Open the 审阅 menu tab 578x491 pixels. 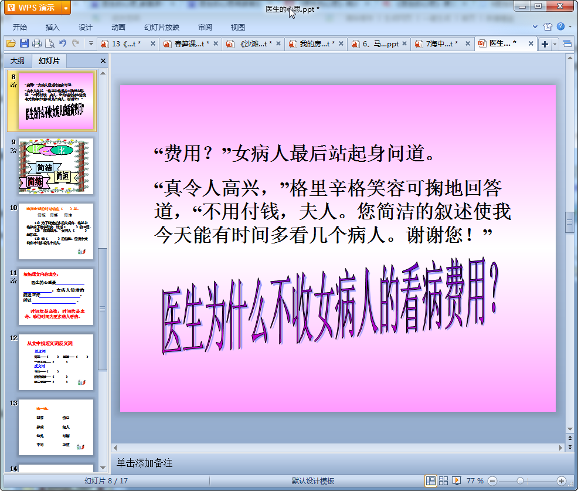coord(205,28)
